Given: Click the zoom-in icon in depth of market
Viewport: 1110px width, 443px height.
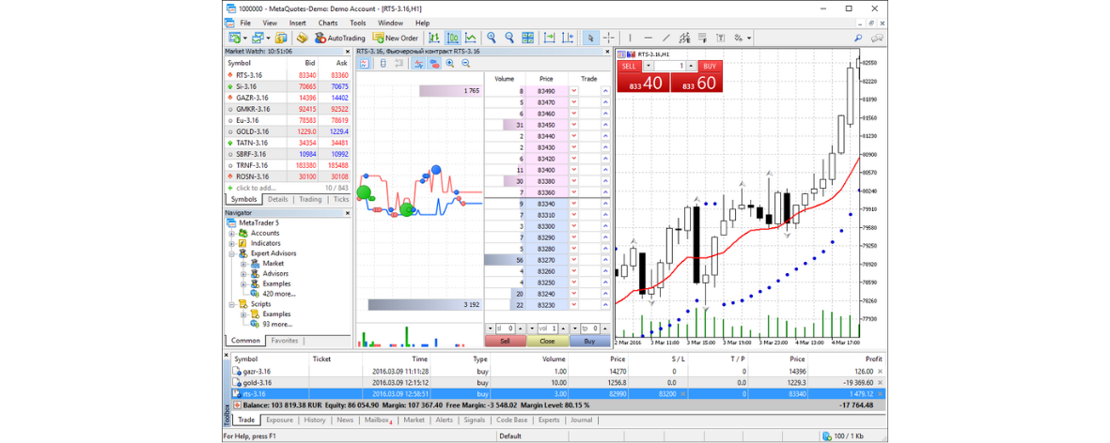Looking at the screenshot, I should click(x=450, y=64).
